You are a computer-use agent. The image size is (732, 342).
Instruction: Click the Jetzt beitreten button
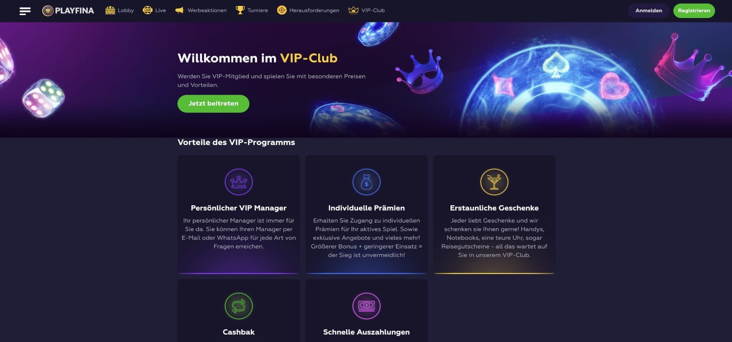click(x=213, y=104)
